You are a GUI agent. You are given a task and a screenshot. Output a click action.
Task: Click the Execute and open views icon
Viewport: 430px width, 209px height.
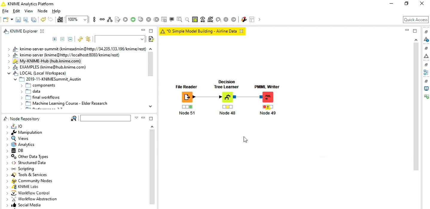(x=141, y=19)
